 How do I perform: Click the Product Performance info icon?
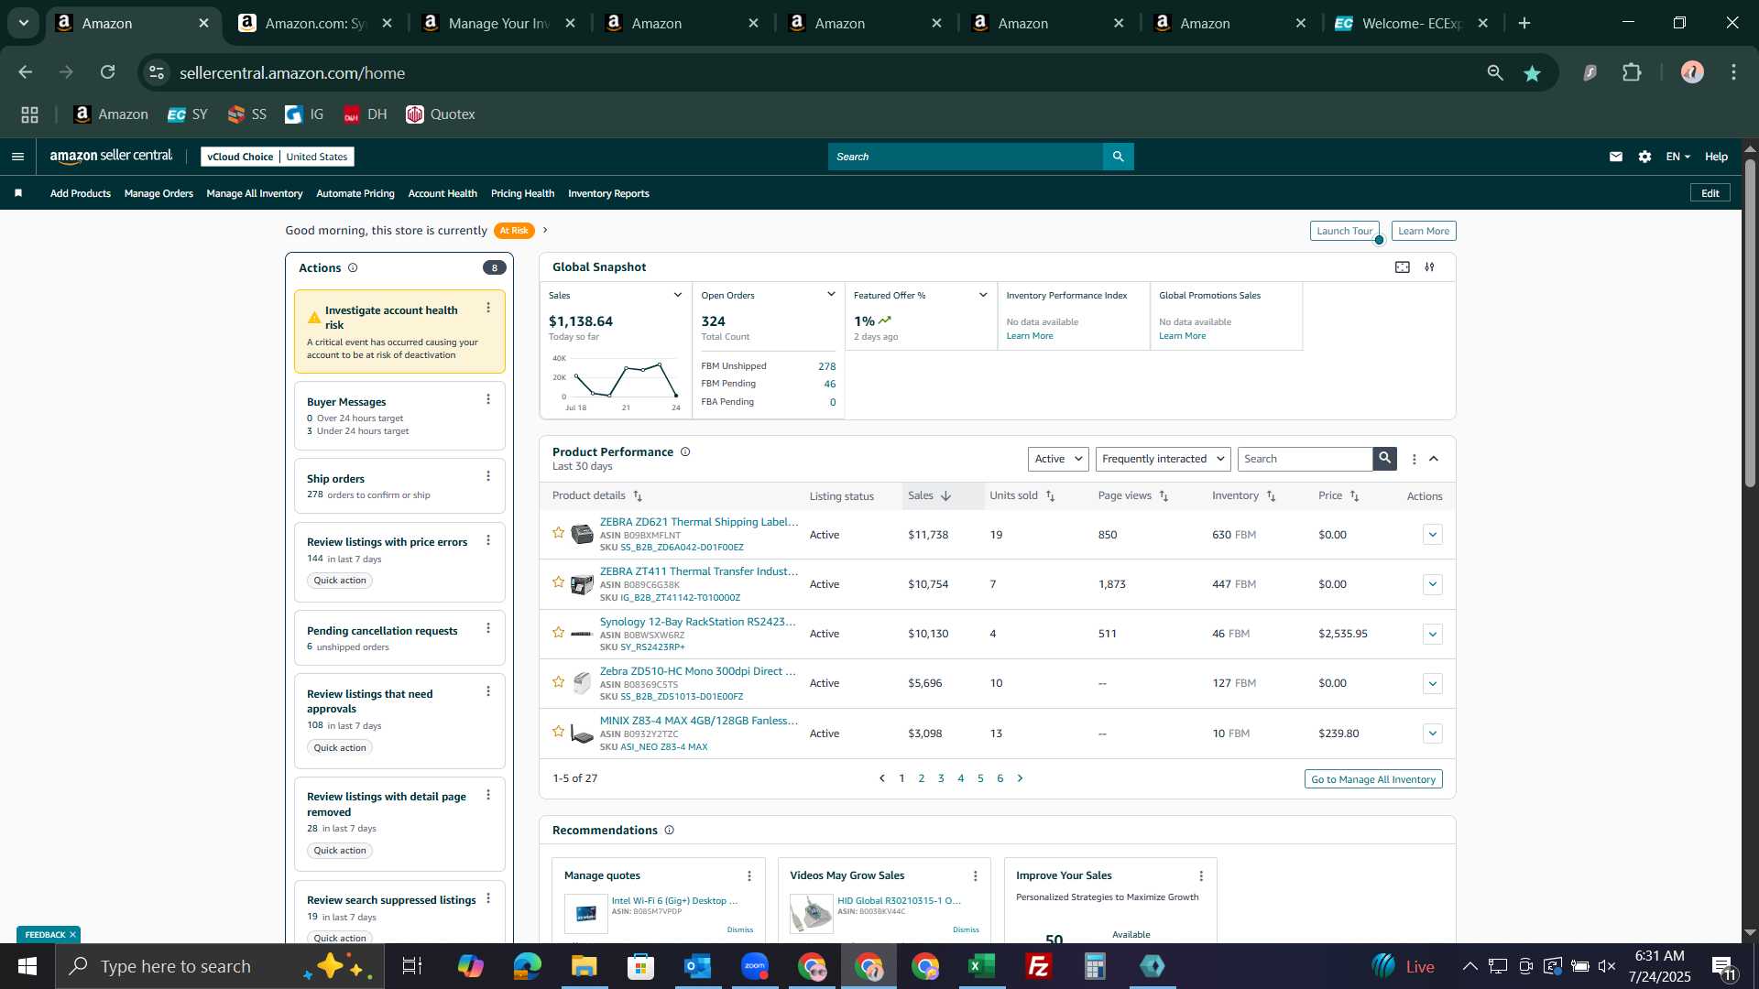pos(685,452)
